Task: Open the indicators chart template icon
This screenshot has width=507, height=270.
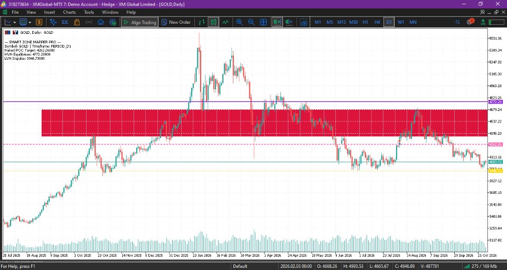Action: (23, 22)
